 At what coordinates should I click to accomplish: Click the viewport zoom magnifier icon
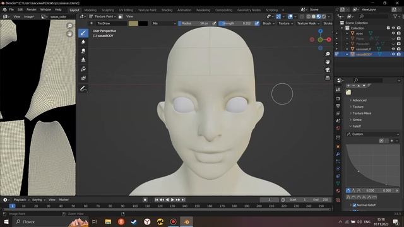pyautogui.click(x=328, y=54)
